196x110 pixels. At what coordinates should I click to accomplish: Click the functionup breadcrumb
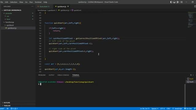point(42,10)
